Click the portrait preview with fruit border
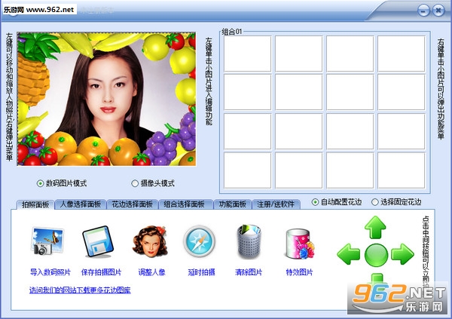This screenshot has width=452, height=319. [x=107, y=99]
